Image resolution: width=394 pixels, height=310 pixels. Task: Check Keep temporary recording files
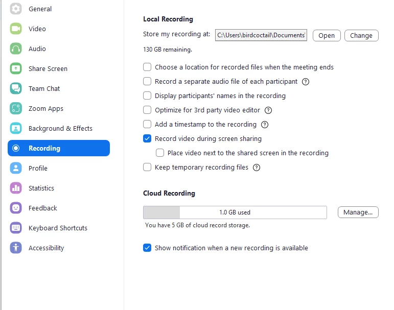pyautogui.click(x=147, y=168)
